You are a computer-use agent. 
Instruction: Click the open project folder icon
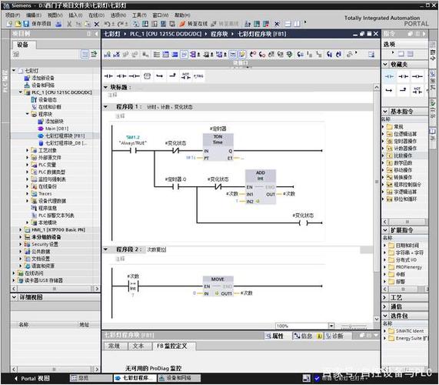[18, 24]
